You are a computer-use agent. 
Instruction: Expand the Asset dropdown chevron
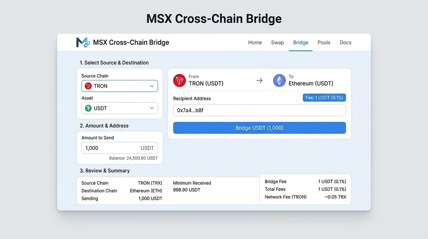point(152,108)
